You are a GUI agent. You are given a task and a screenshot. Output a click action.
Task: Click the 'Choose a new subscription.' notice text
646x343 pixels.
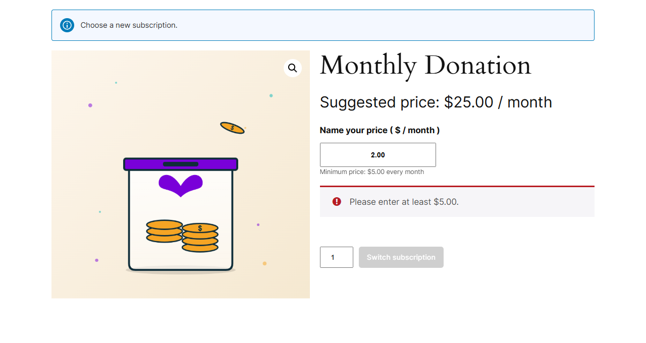pyautogui.click(x=129, y=25)
